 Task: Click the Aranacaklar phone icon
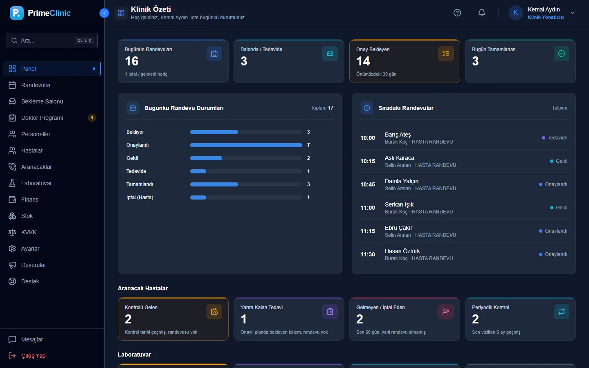pos(12,167)
